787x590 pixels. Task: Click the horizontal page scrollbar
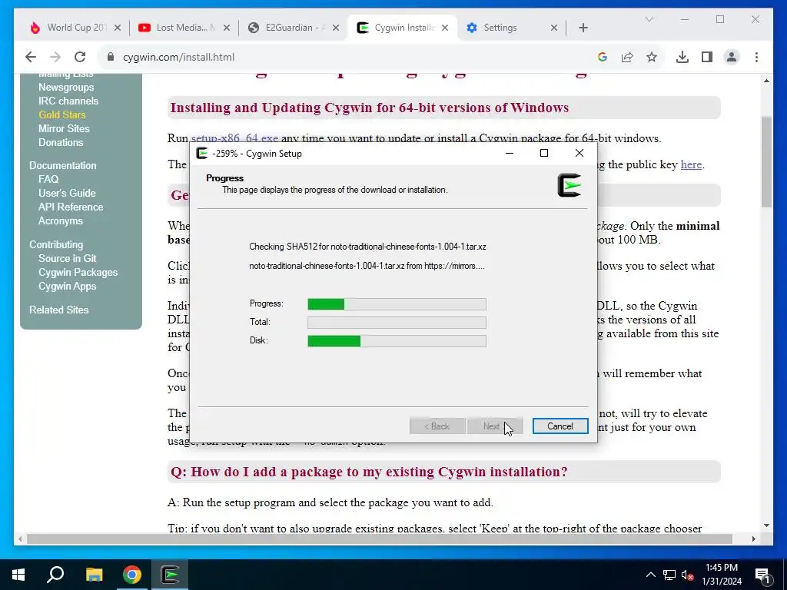pos(380,539)
